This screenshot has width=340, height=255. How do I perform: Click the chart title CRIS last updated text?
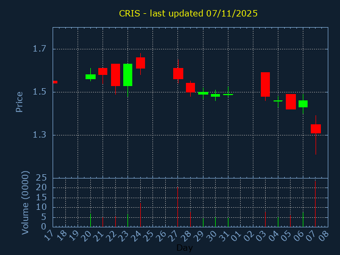[188, 13]
